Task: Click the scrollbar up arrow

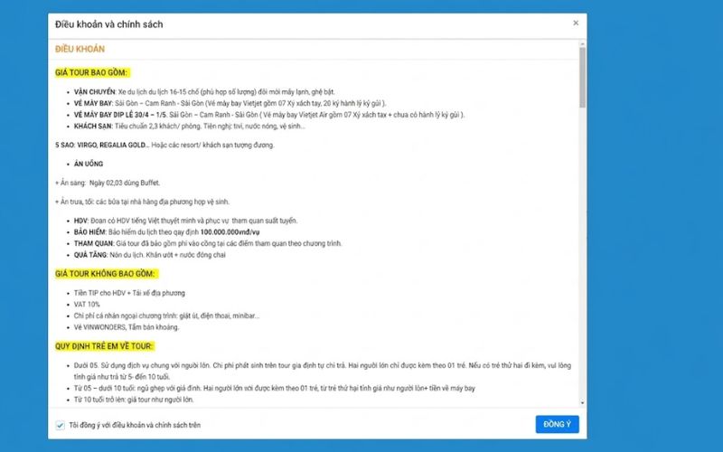Action: 582,44
